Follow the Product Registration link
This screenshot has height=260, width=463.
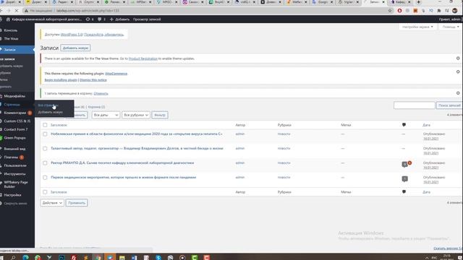pos(143,58)
